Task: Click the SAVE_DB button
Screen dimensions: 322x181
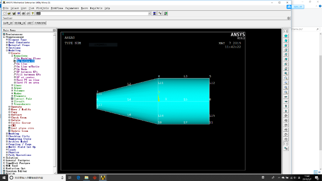Action: click(8, 23)
